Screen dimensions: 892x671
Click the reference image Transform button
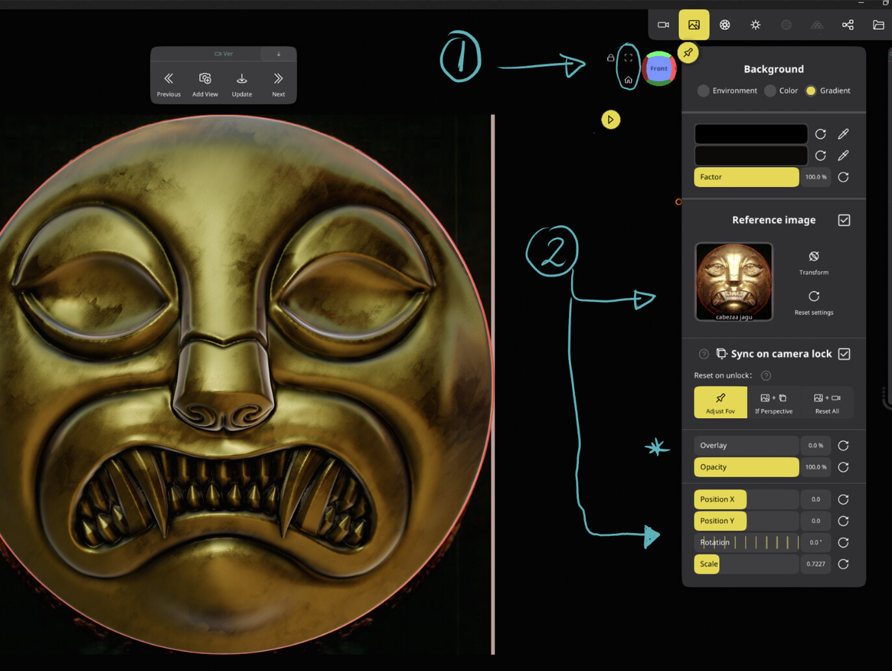tap(814, 263)
